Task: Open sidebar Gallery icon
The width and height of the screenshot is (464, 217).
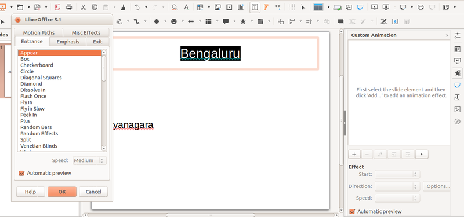Action: click(x=457, y=109)
